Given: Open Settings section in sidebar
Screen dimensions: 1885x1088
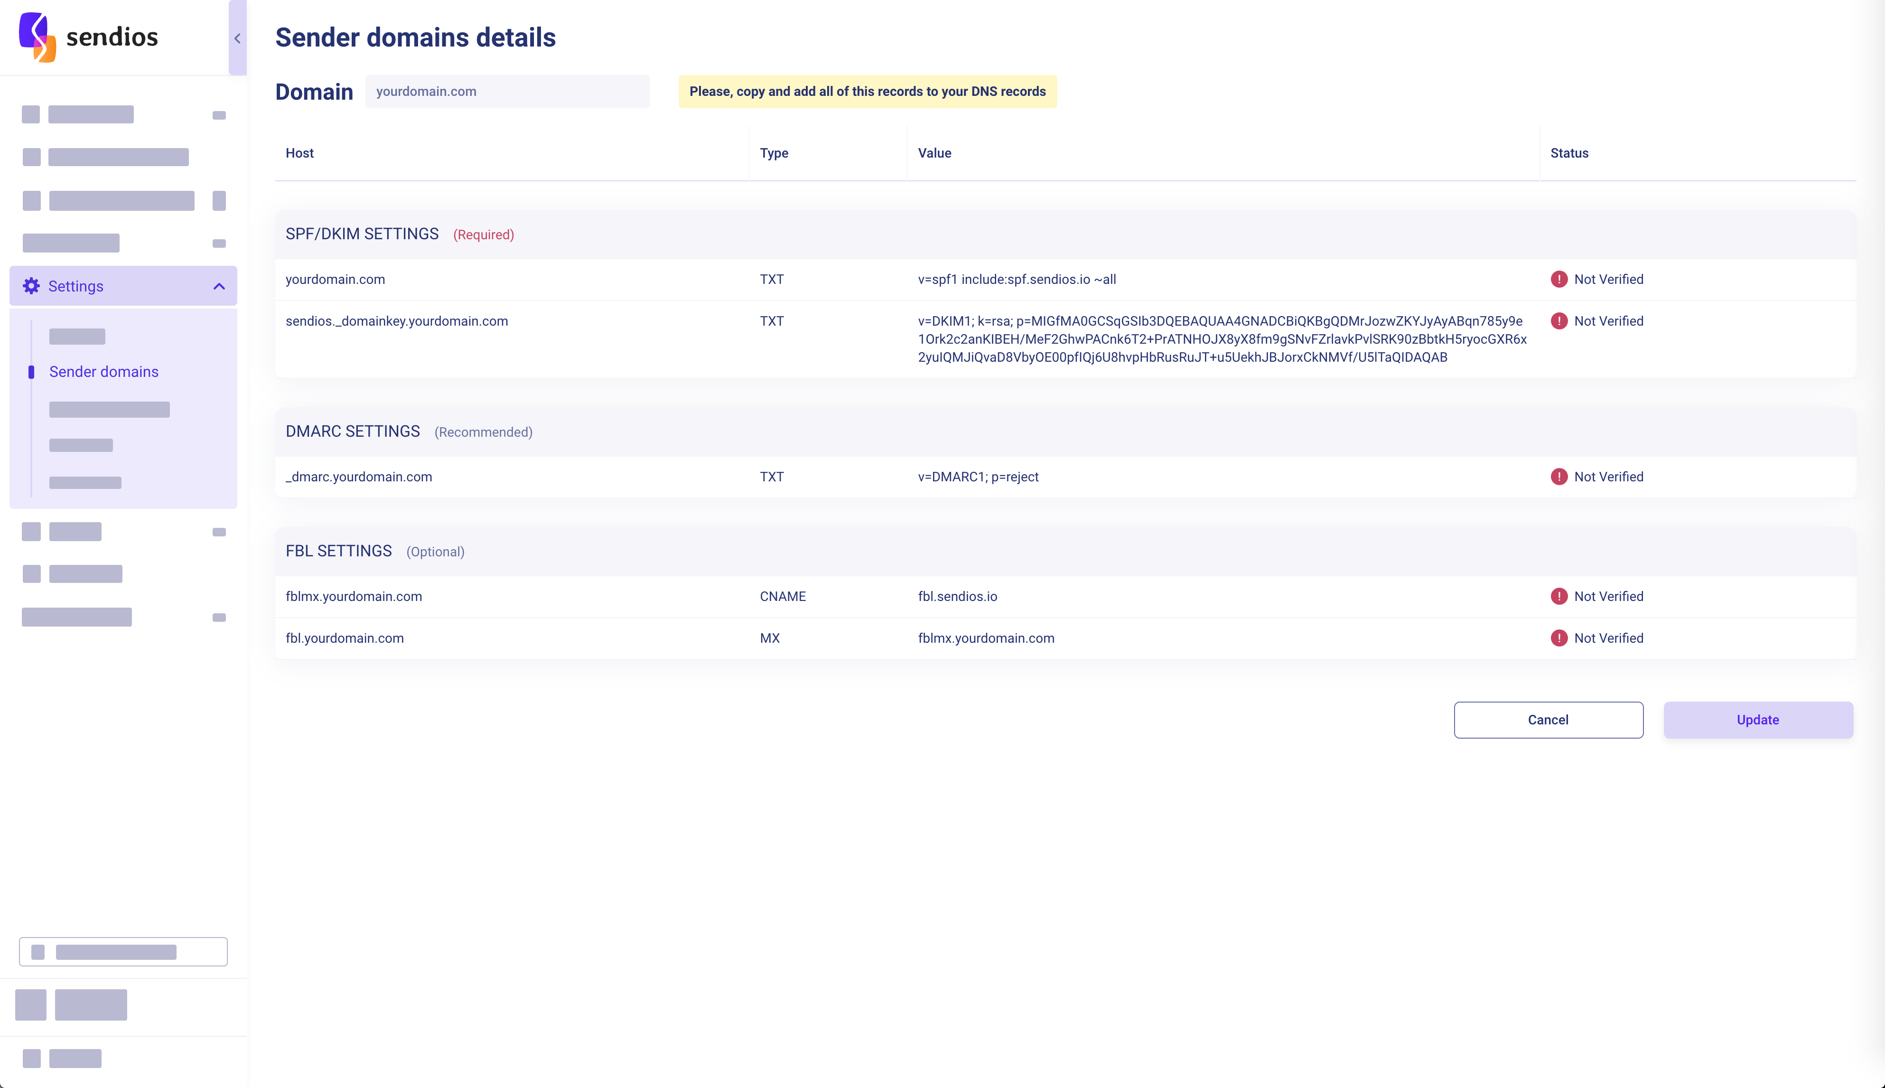Looking at the screenshot, I should pos(76,286).
